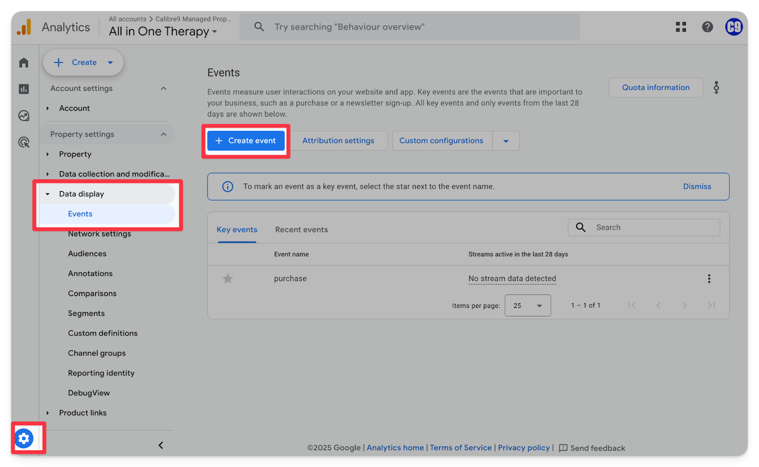Click the events Search input field
The height and width of the screenshot is (467, 759).
click(655, 227)
